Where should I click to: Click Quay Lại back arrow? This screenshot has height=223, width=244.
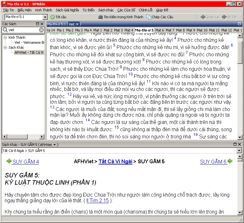(210, 17)
